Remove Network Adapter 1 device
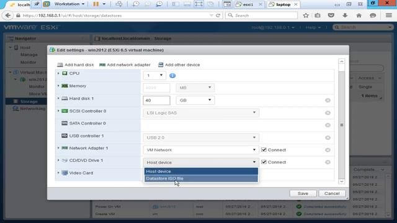This screenshot has width=397, height=223. click(x=328, y=150)
